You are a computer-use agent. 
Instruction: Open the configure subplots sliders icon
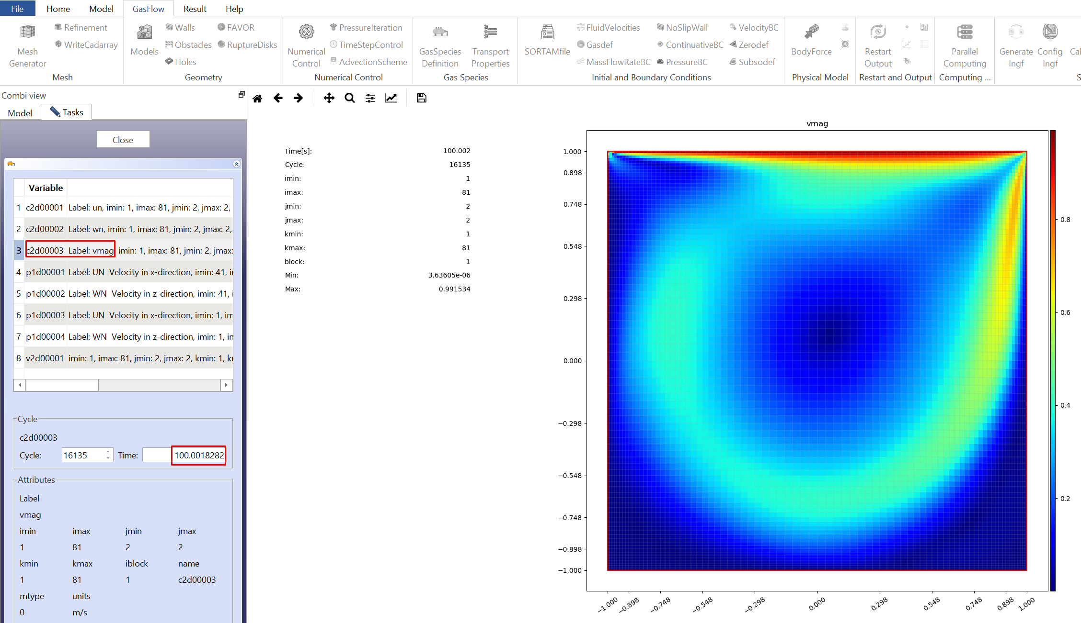(x=370, y=98)
